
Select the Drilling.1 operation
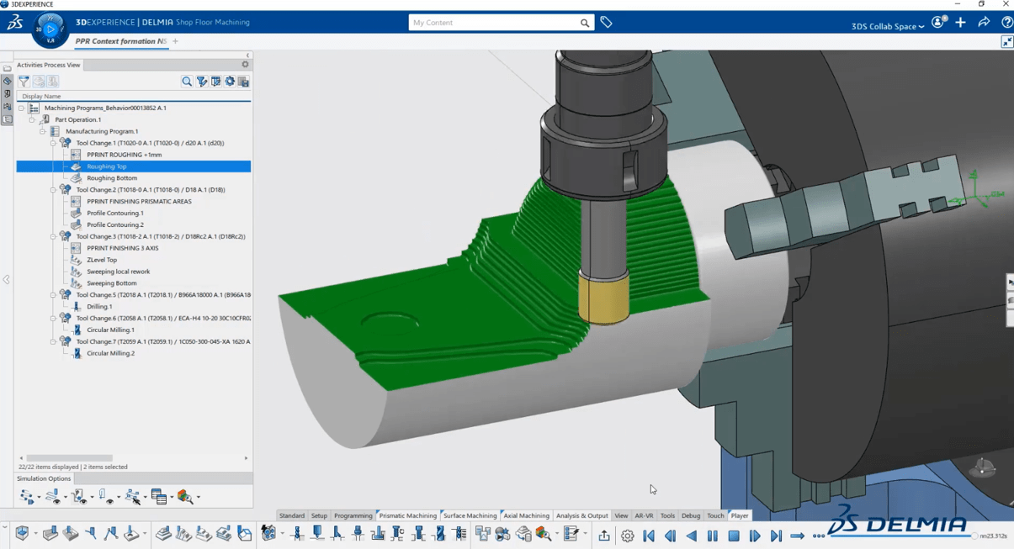click(x=99, y=307)
